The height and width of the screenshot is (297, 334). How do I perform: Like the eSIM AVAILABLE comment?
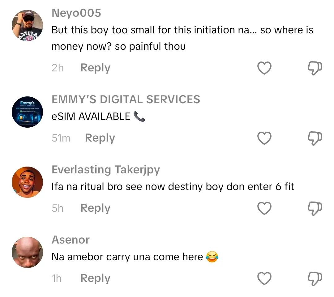click(264, 138)
